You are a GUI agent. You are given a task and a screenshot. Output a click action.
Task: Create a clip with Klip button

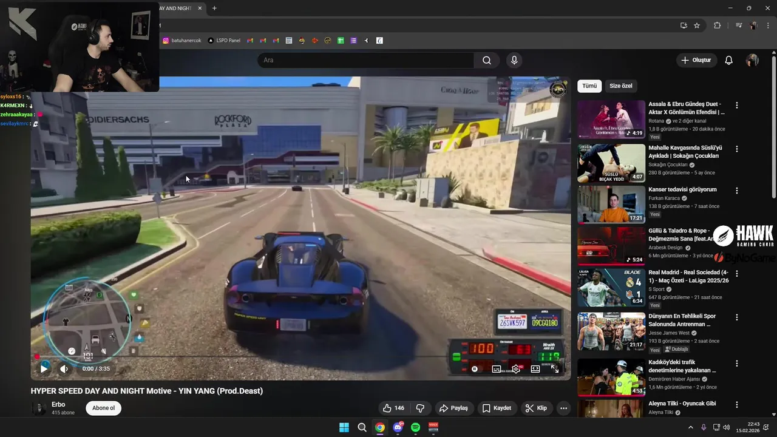click(x=536, y=408)
